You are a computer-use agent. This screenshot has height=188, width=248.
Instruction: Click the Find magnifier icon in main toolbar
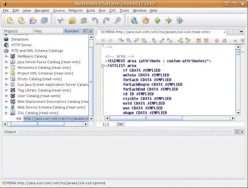[x=117, y=20]
